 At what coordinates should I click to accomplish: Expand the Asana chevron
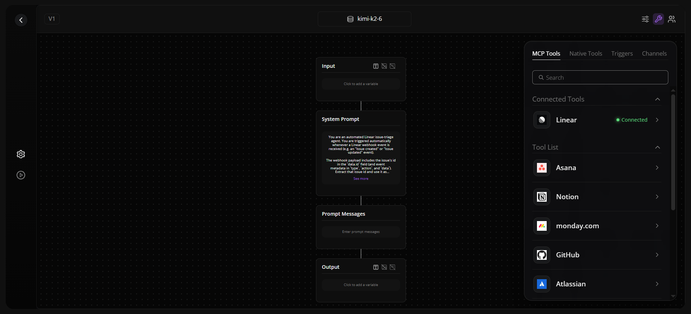coord(657,168)
